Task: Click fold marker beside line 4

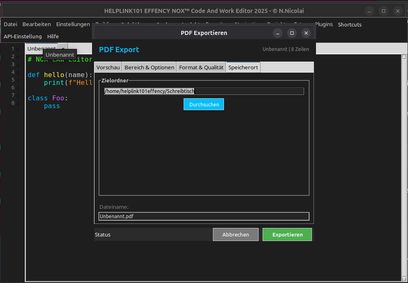Action: [18, 73]
